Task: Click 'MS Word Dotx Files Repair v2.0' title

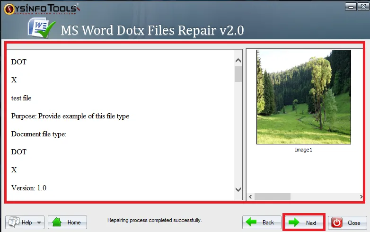Action: point(152,30)
